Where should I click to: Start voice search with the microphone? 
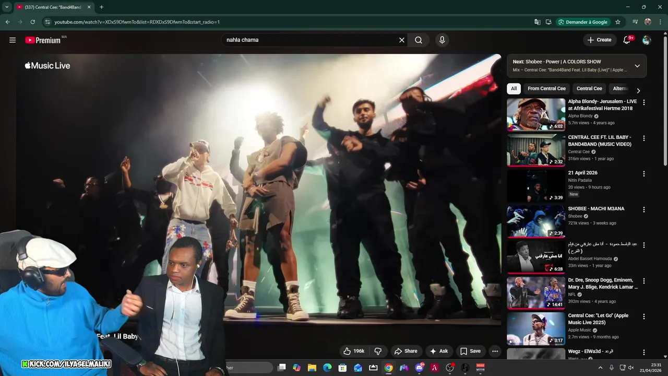(442, 40)
